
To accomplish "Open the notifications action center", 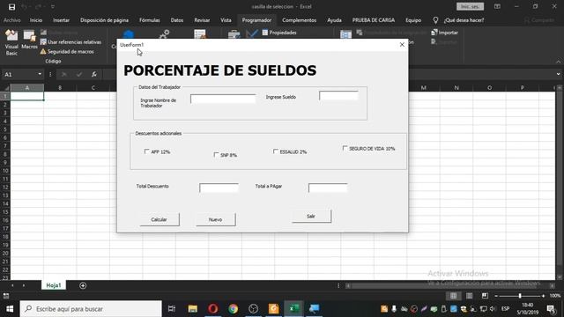I will 551,309.
